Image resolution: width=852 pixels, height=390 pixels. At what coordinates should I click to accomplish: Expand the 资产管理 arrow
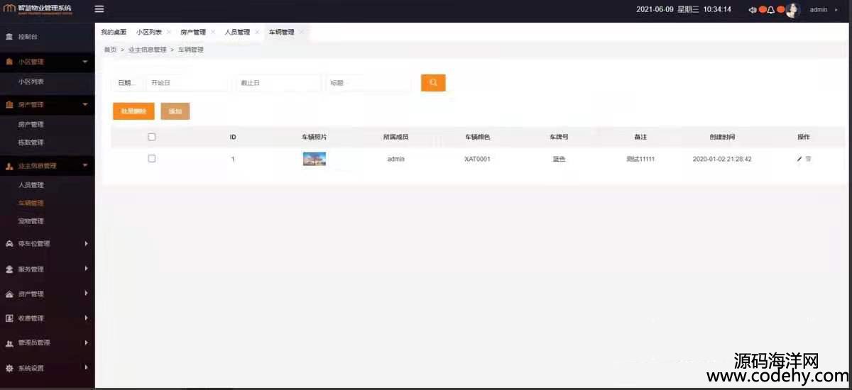pyautogui.click(x=86, y=294)
